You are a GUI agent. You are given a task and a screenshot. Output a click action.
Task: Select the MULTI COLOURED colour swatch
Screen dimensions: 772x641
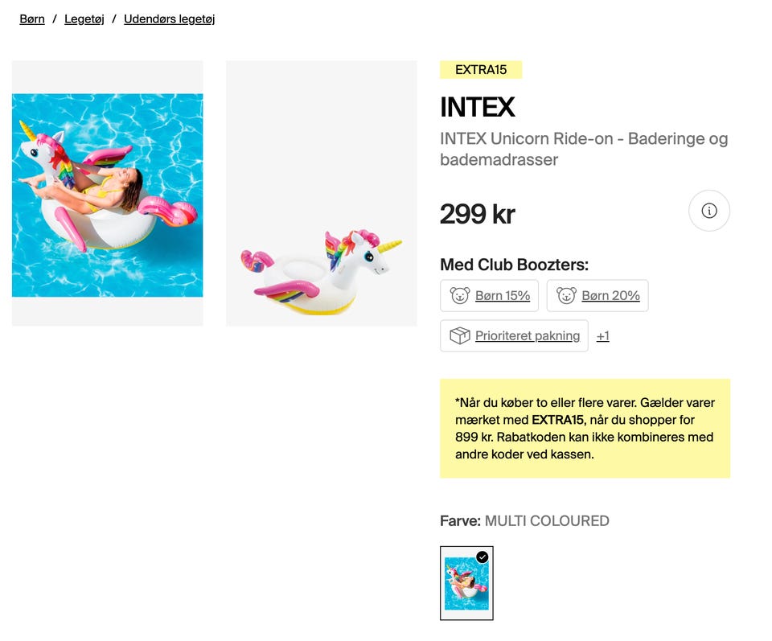click(466, 584)
